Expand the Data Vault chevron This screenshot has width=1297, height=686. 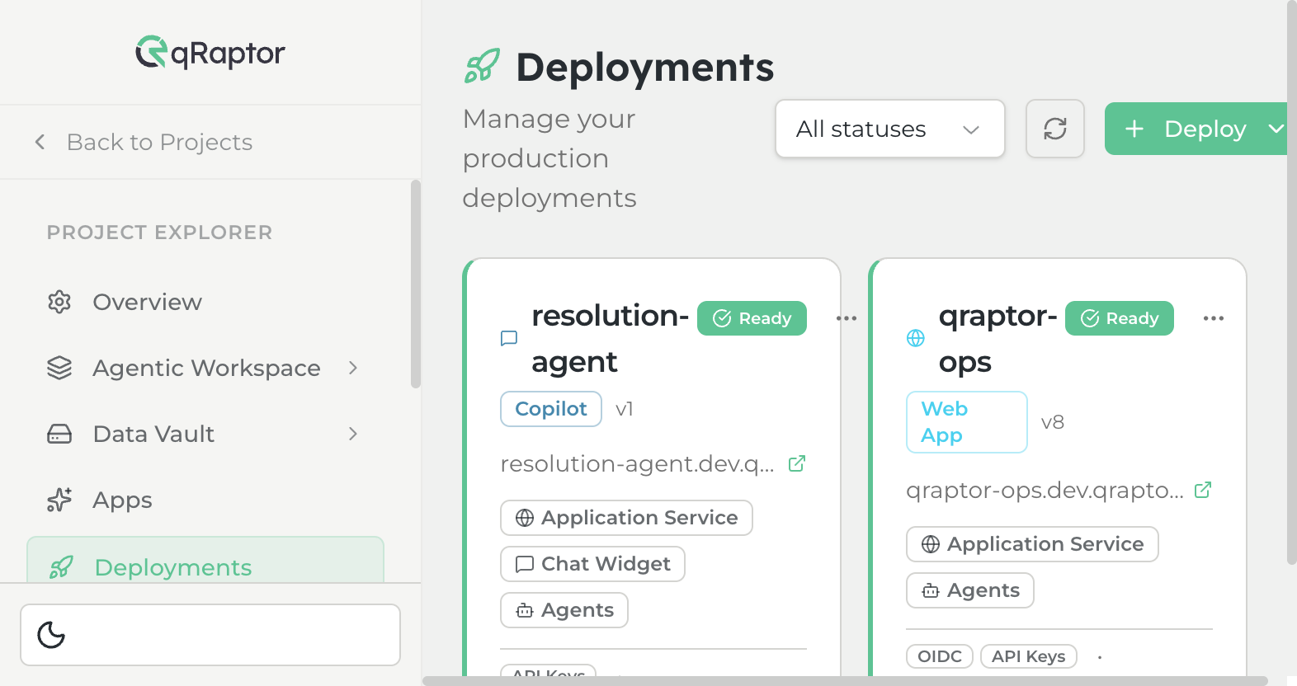[x=353, y=434]
